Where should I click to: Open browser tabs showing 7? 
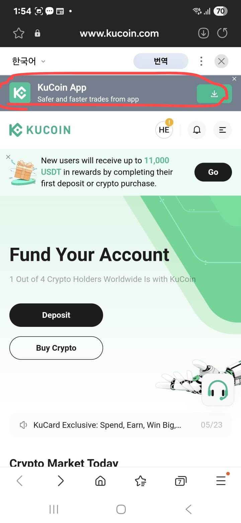(x=180, y=481)
